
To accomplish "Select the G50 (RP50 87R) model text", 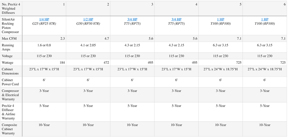I will 88,23.
